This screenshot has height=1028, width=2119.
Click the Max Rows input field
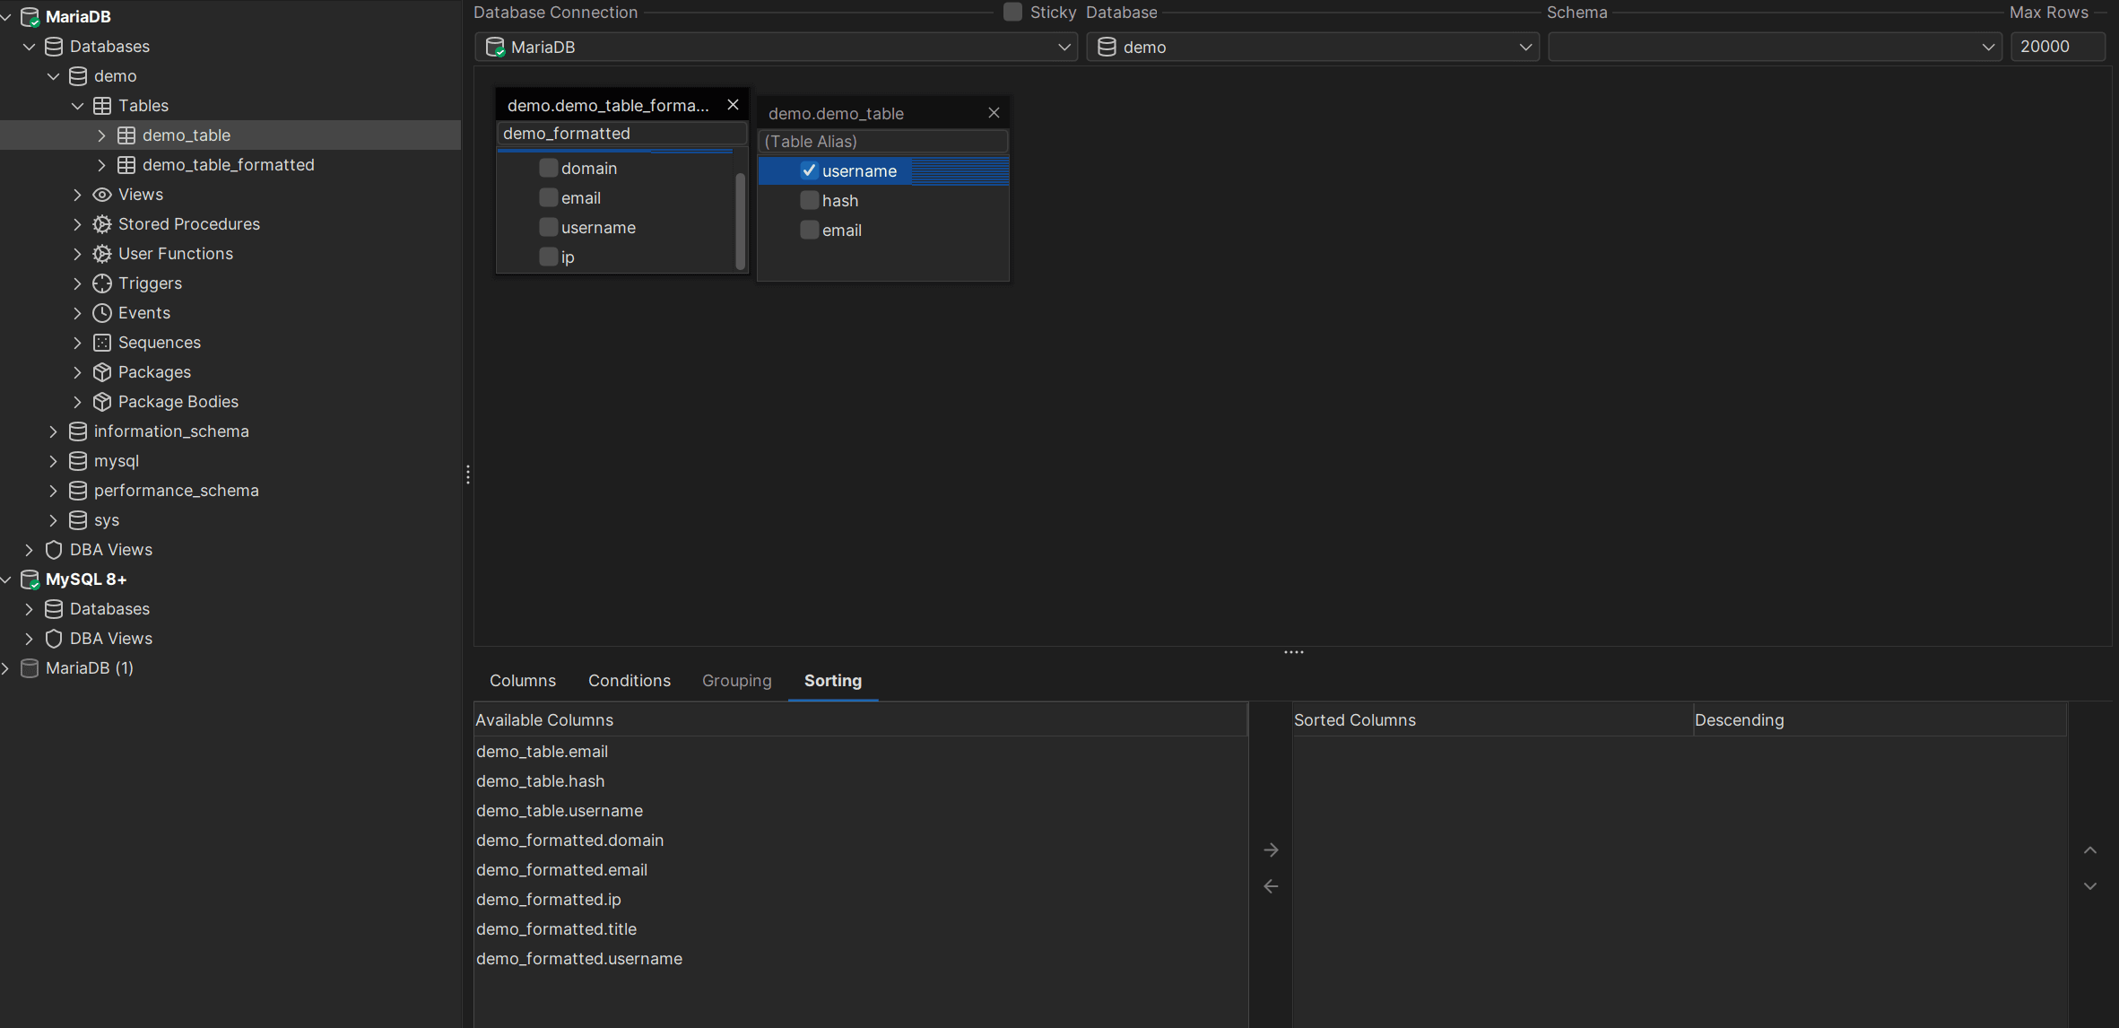tap(2058, 47)
